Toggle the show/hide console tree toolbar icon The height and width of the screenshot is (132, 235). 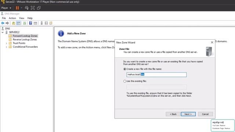pos(18,23)
